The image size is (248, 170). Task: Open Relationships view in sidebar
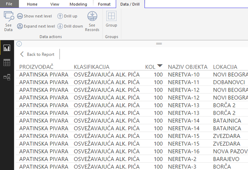point(7,77)
